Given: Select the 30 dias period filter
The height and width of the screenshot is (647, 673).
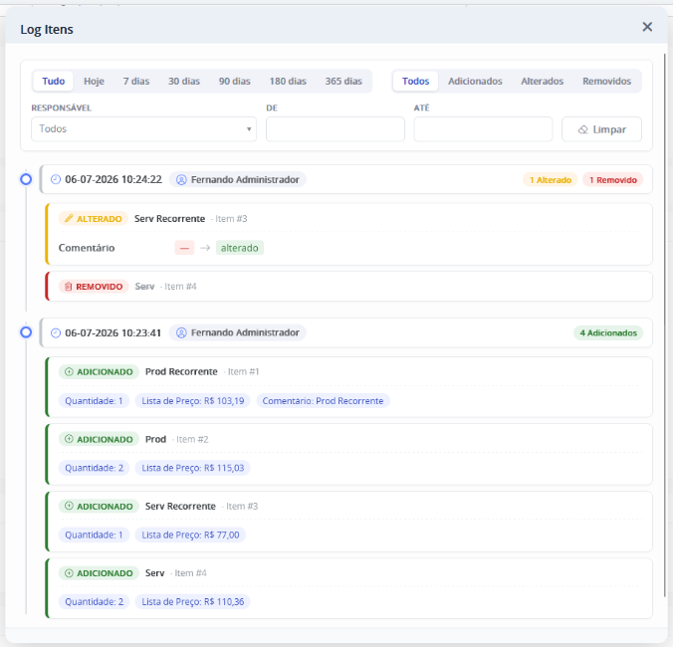Looking at the screenshot, I should tap(184, 81).
